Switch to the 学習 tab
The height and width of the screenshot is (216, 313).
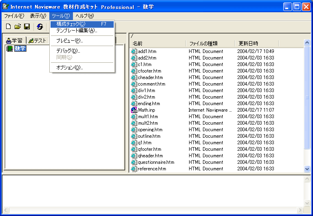15,40
